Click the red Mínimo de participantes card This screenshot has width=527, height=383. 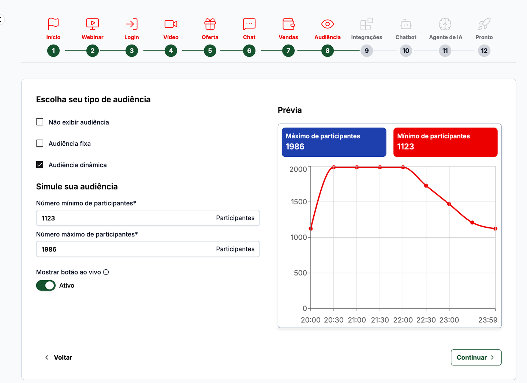coord(445,142)
